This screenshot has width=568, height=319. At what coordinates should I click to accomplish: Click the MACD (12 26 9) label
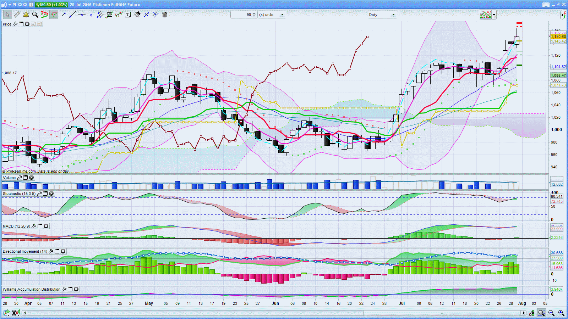[x=16, y=226]
